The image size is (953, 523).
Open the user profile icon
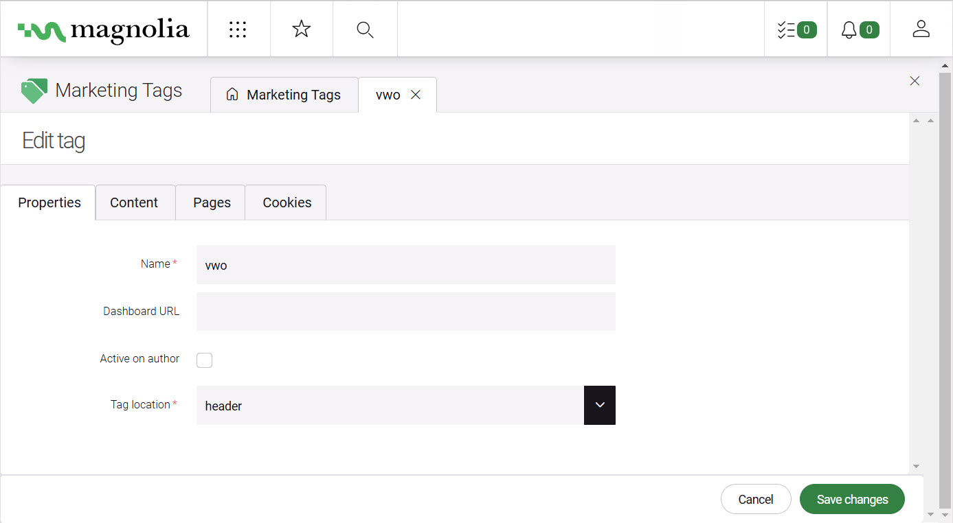point(921,30)
